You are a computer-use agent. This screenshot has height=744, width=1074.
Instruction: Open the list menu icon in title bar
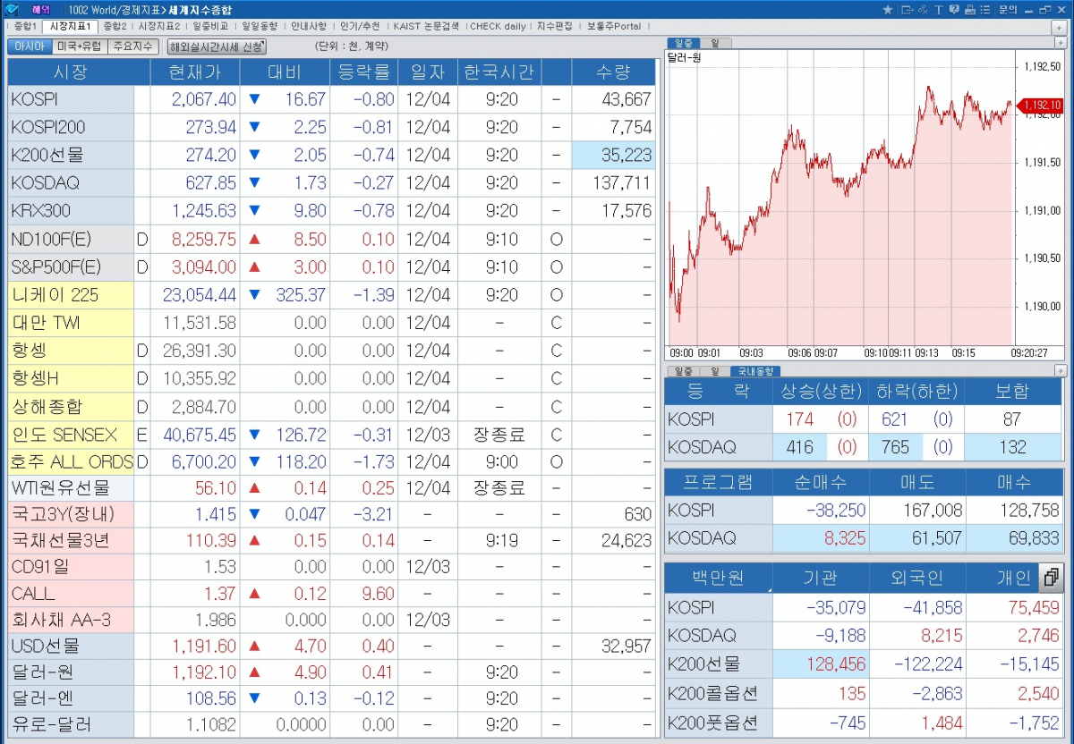point(984,10)
